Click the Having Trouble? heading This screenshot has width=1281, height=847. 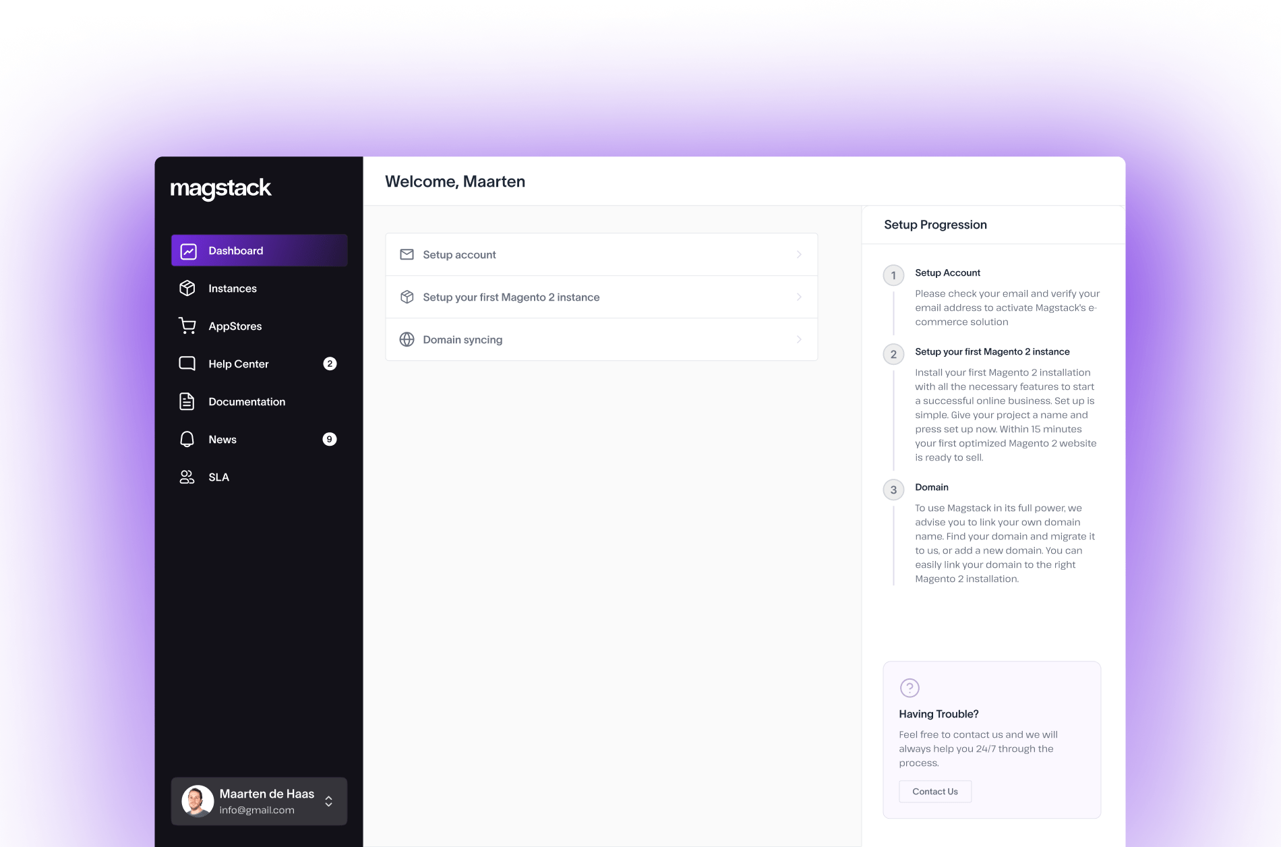click(x=939, y=714)
